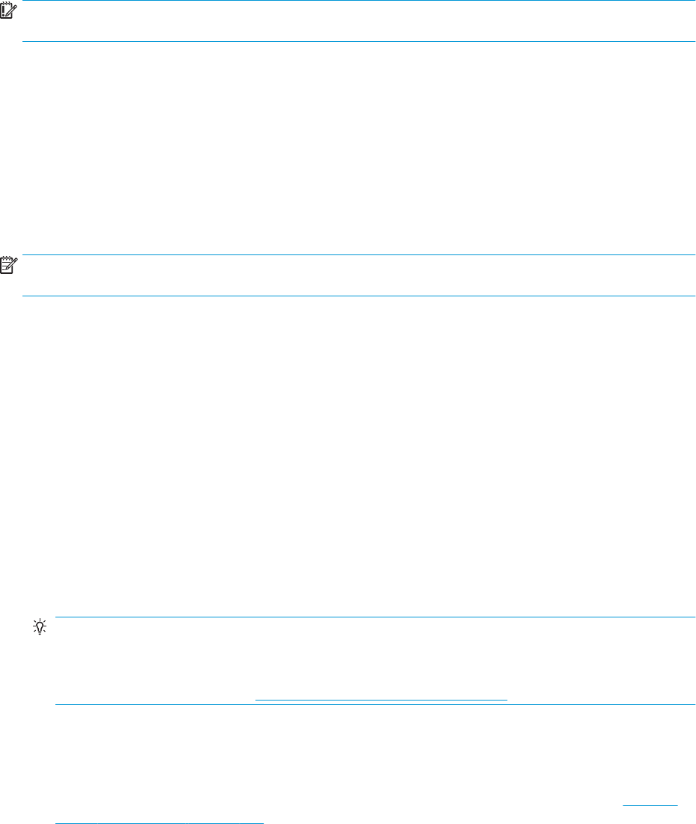Click the Tip lightbulb icon
The image size is (696, 824).
pyautogui.click(x=40, y=627)
